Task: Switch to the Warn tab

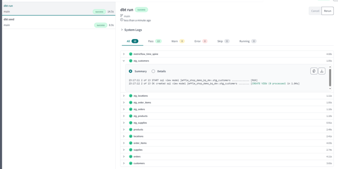Action: point(178,41)
